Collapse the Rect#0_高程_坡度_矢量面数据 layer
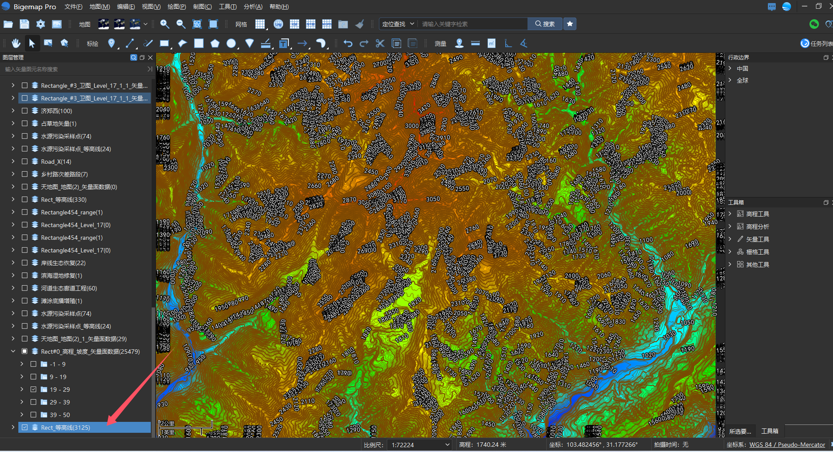 tap(13, 352)
